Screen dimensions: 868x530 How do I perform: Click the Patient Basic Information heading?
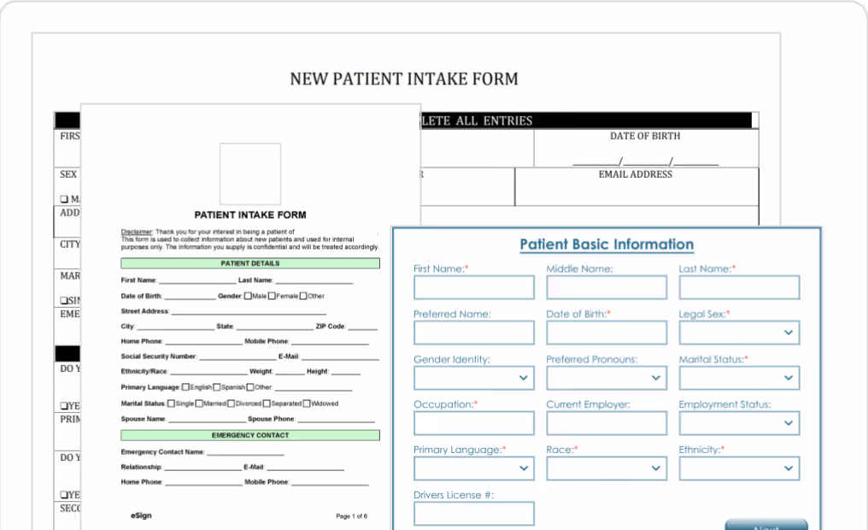click(606, 244)
